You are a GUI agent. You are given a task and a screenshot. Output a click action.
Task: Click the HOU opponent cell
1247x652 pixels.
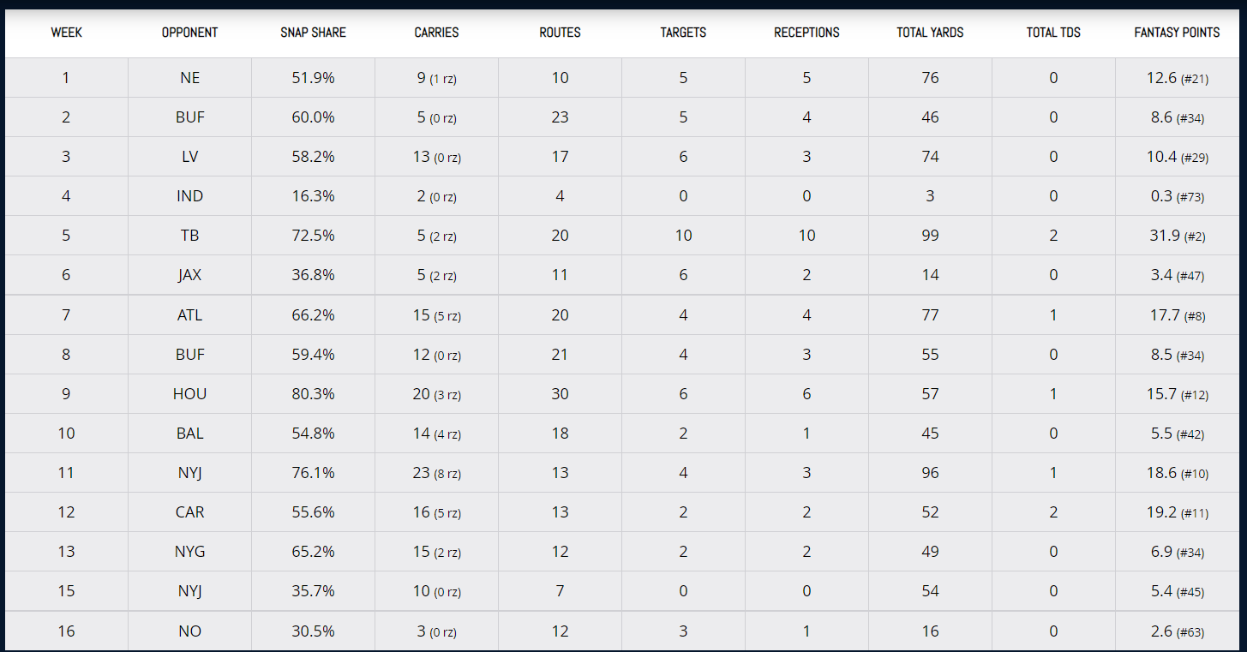click(189, 394)
